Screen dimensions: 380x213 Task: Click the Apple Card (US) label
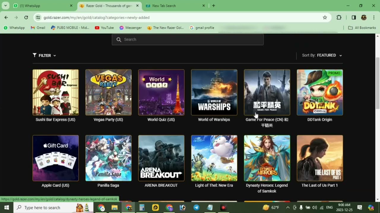(56, 185)
